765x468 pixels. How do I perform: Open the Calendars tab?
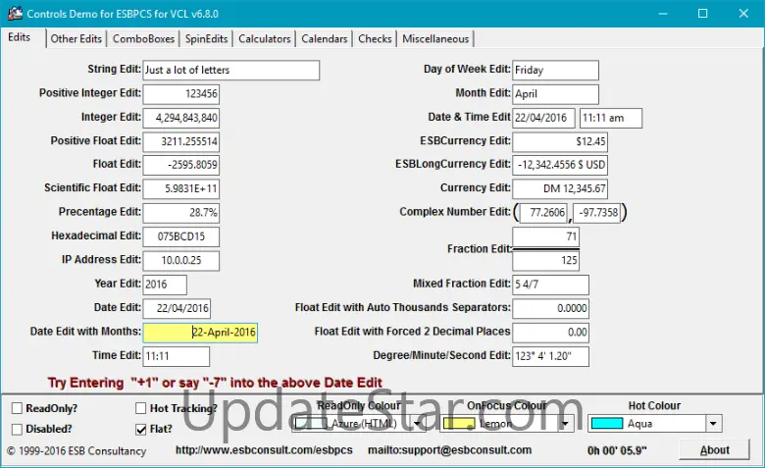coord(325,39)
